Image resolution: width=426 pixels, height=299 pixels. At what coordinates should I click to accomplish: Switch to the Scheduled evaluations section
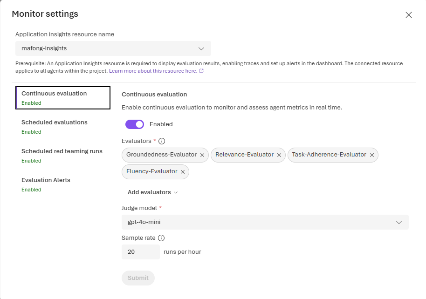(x=54, y=122)
